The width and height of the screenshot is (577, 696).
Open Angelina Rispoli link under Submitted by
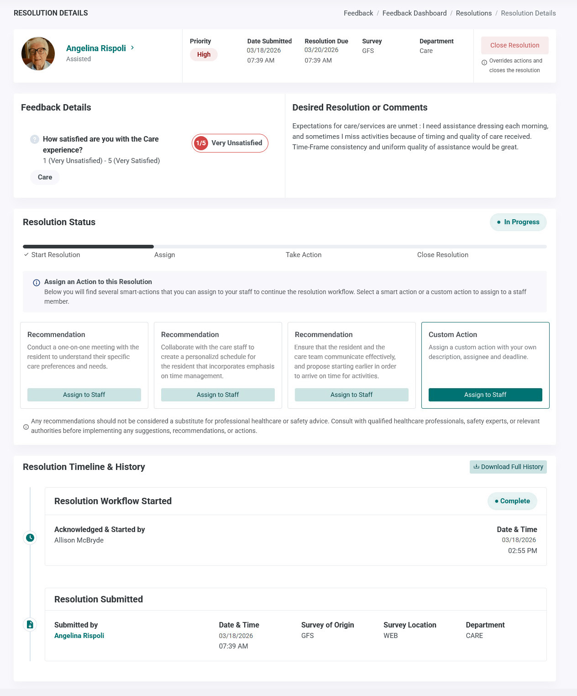click(79, 636)
